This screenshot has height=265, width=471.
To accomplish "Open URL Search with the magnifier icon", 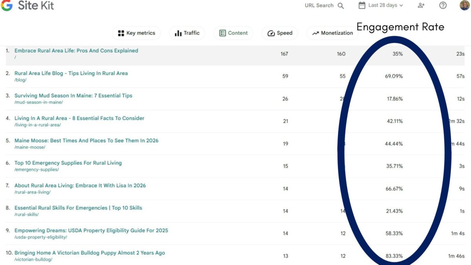I will tap(341, 5).
